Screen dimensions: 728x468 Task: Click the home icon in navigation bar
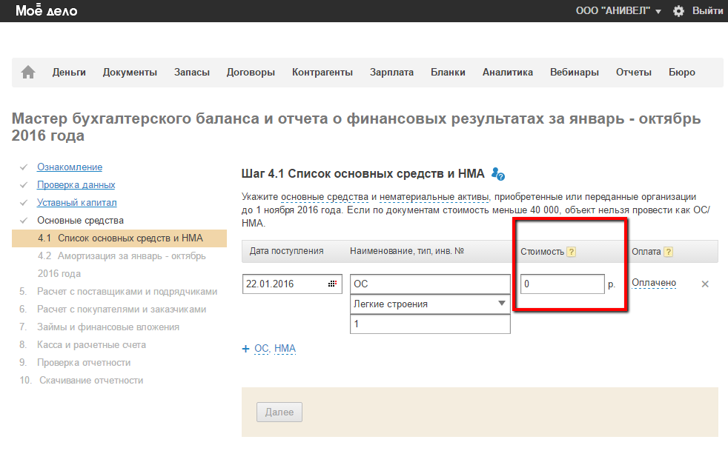tap(28, 72)
